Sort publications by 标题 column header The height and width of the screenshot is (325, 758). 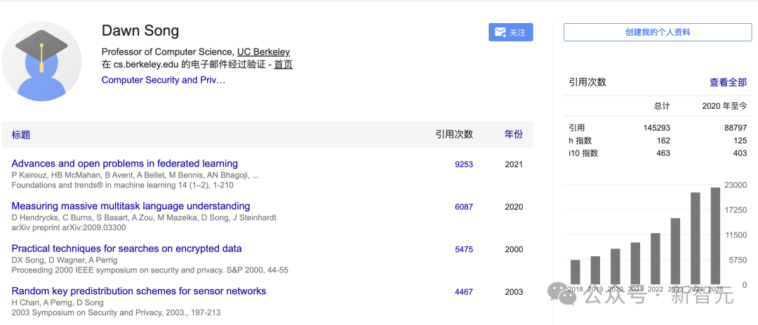point(21,135)
